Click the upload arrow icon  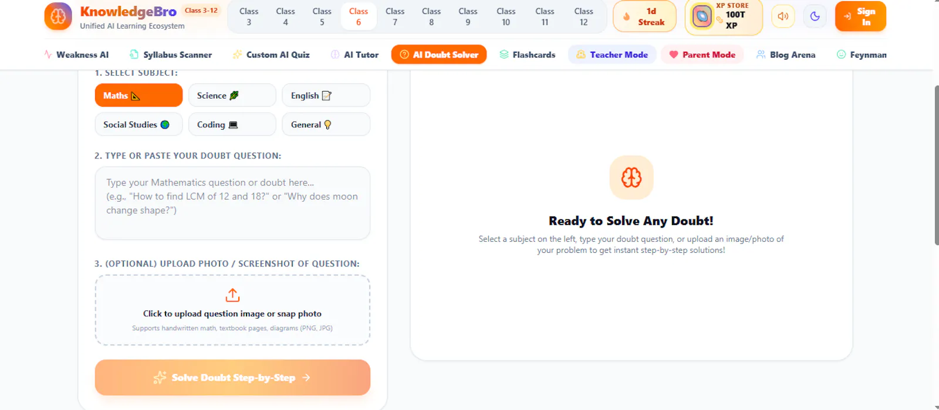click(x=232, y=295)
